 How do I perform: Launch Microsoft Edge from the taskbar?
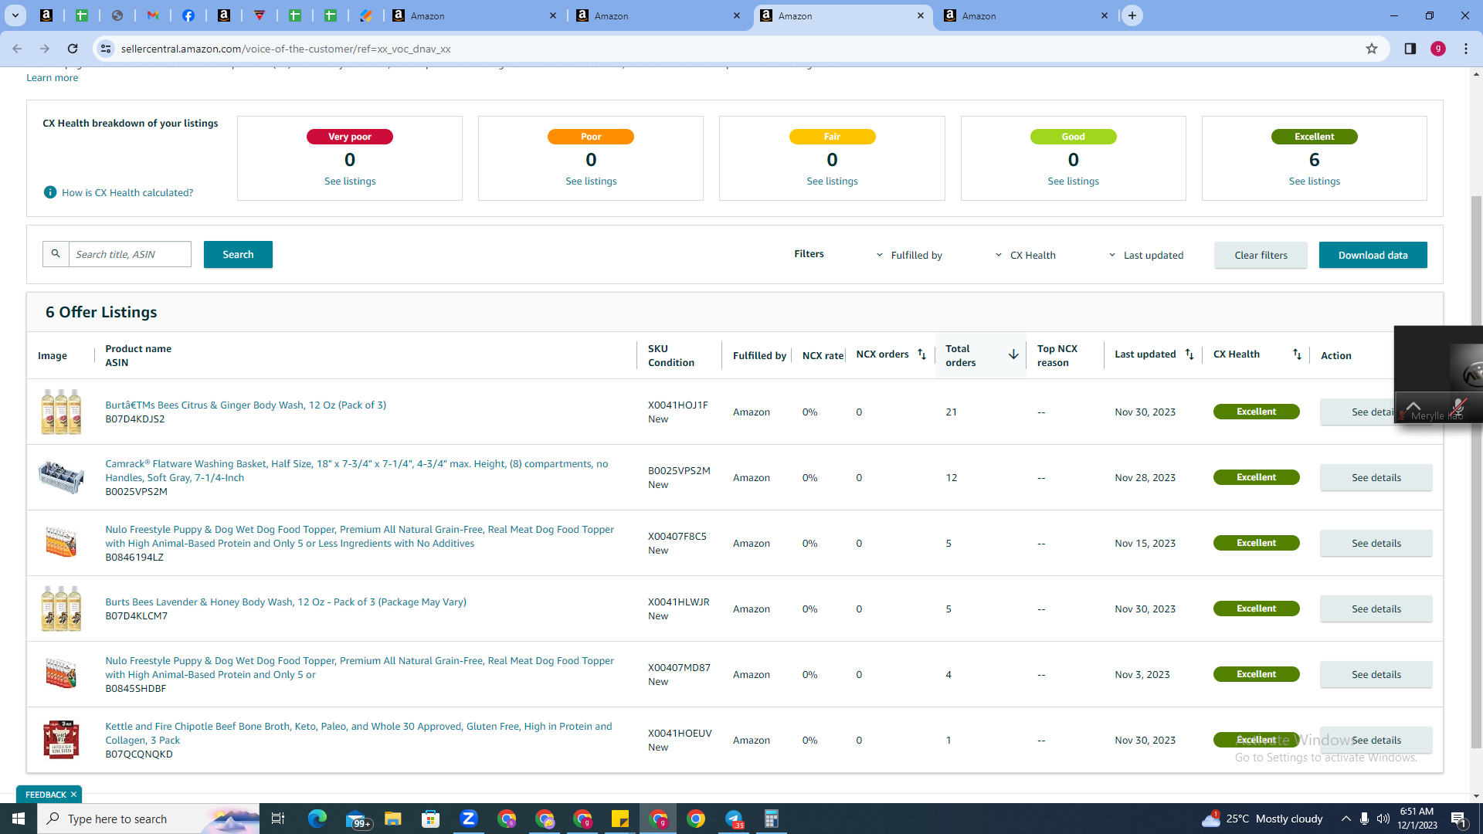317,819
